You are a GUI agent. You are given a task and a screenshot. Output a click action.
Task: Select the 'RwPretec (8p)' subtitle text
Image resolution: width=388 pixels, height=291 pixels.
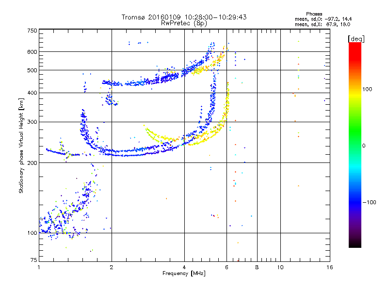(x=184, y=23)
